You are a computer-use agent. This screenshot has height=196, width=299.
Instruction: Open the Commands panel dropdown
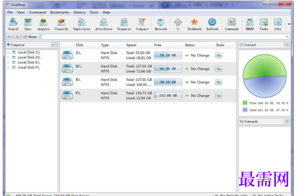point(287,121)
